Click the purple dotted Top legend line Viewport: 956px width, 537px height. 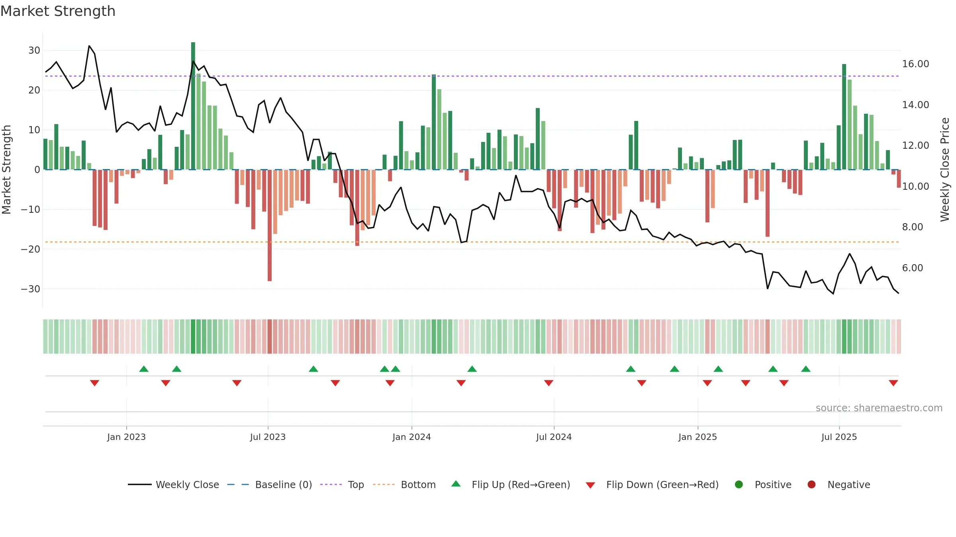point(331,484)
